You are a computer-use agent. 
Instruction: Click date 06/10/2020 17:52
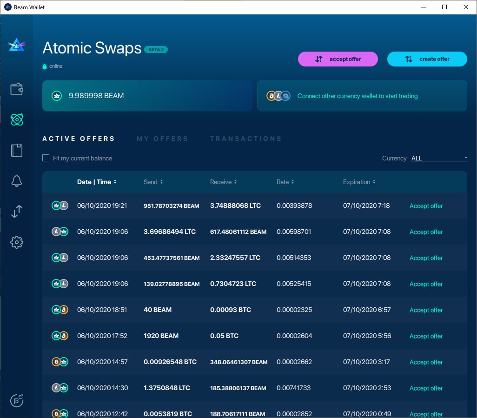click(102, 336)
